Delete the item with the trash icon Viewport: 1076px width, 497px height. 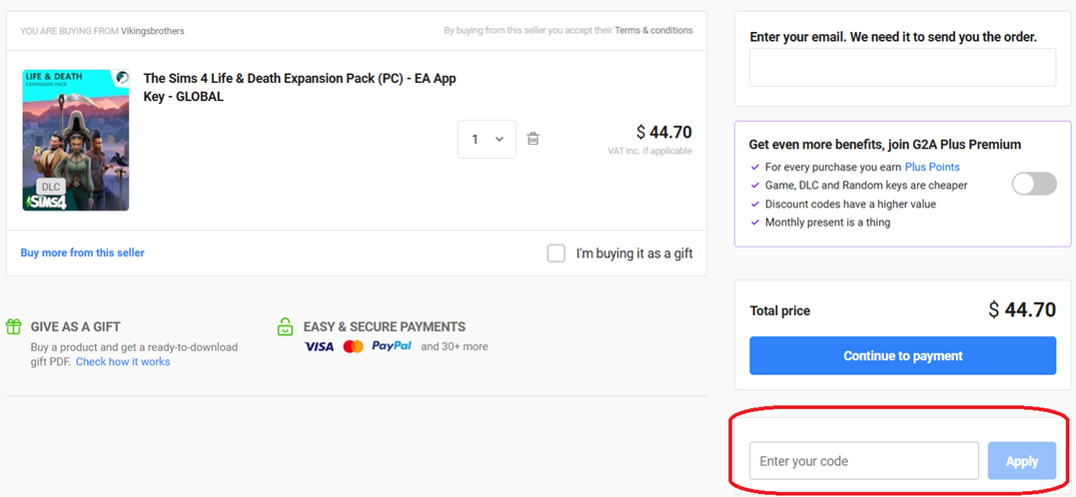pos(533,139)
